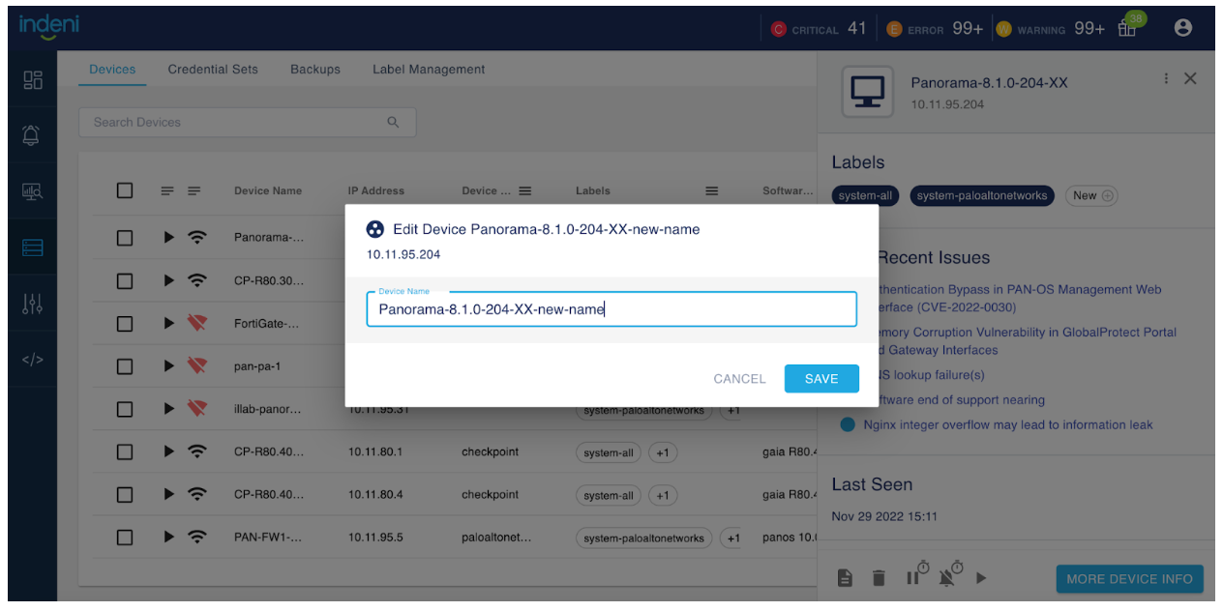The width and height of the screenshot is (1223, 611).
Task: Open the code brackets icon in sidebar
Action: (x=32, y=360)
